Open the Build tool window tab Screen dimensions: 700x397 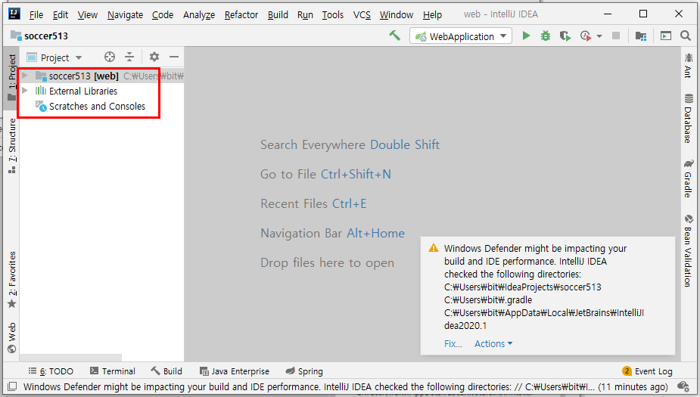point(166,371)
